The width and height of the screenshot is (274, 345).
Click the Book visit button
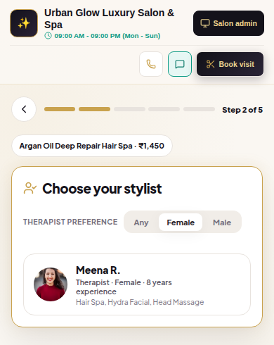click(x=230, y=64)
